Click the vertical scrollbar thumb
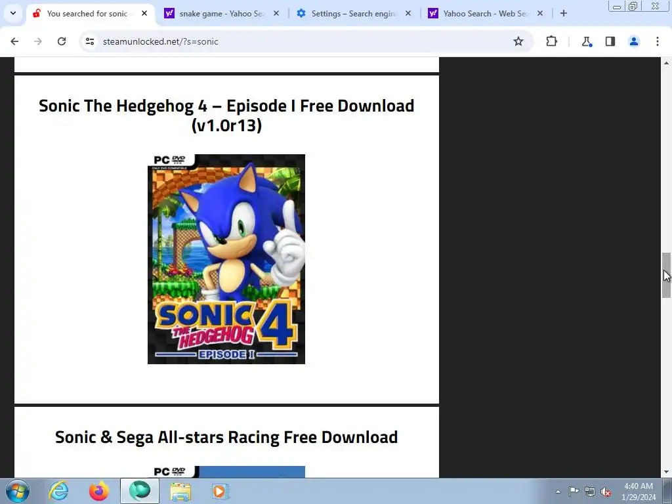This screenshot has width=672, height=504. tap(667, 275)
